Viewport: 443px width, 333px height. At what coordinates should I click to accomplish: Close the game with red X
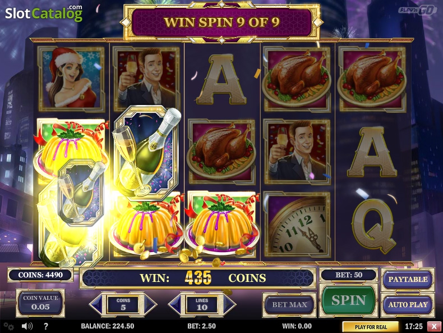(434, 326)
